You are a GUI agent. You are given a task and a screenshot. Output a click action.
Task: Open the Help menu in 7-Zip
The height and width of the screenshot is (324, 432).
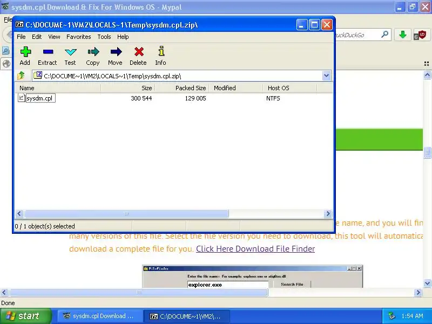pos(123,37)
